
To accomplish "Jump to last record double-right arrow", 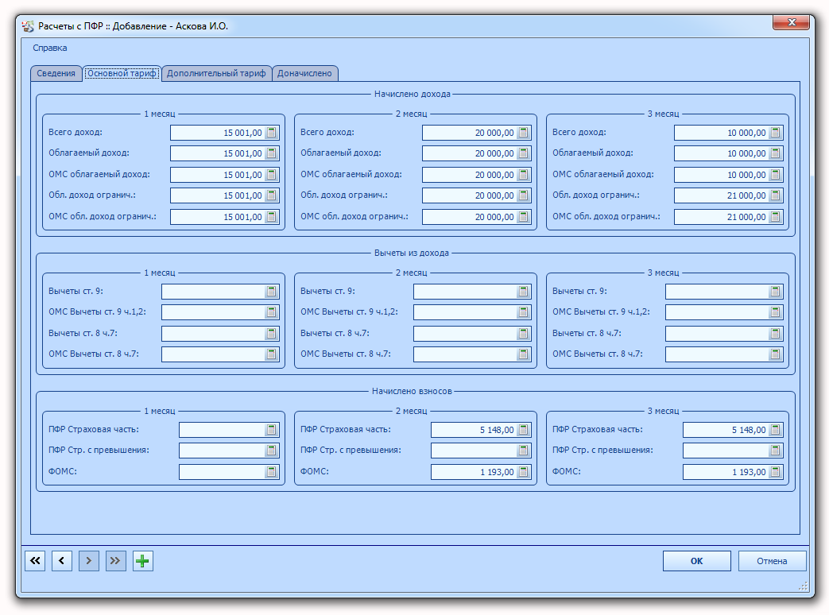I will pos(116,561).
